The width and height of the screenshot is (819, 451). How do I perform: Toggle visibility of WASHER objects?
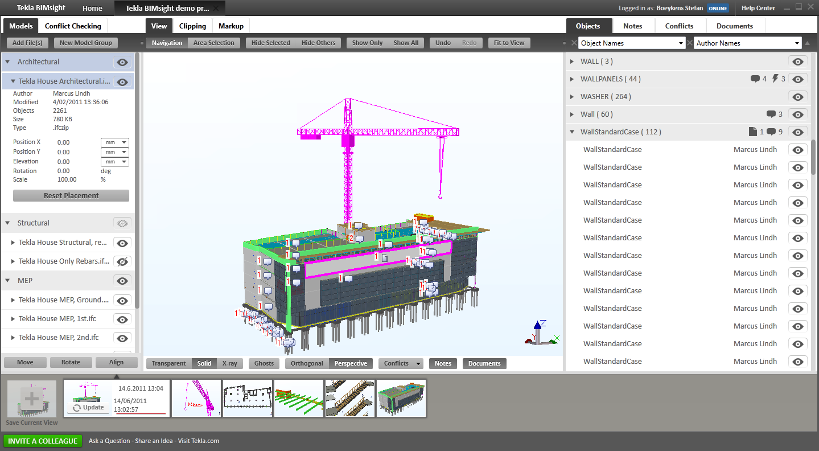797,97
